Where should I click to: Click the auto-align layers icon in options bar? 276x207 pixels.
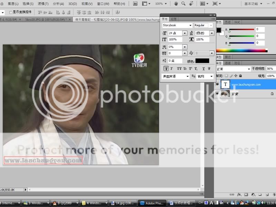coord(118,12)
